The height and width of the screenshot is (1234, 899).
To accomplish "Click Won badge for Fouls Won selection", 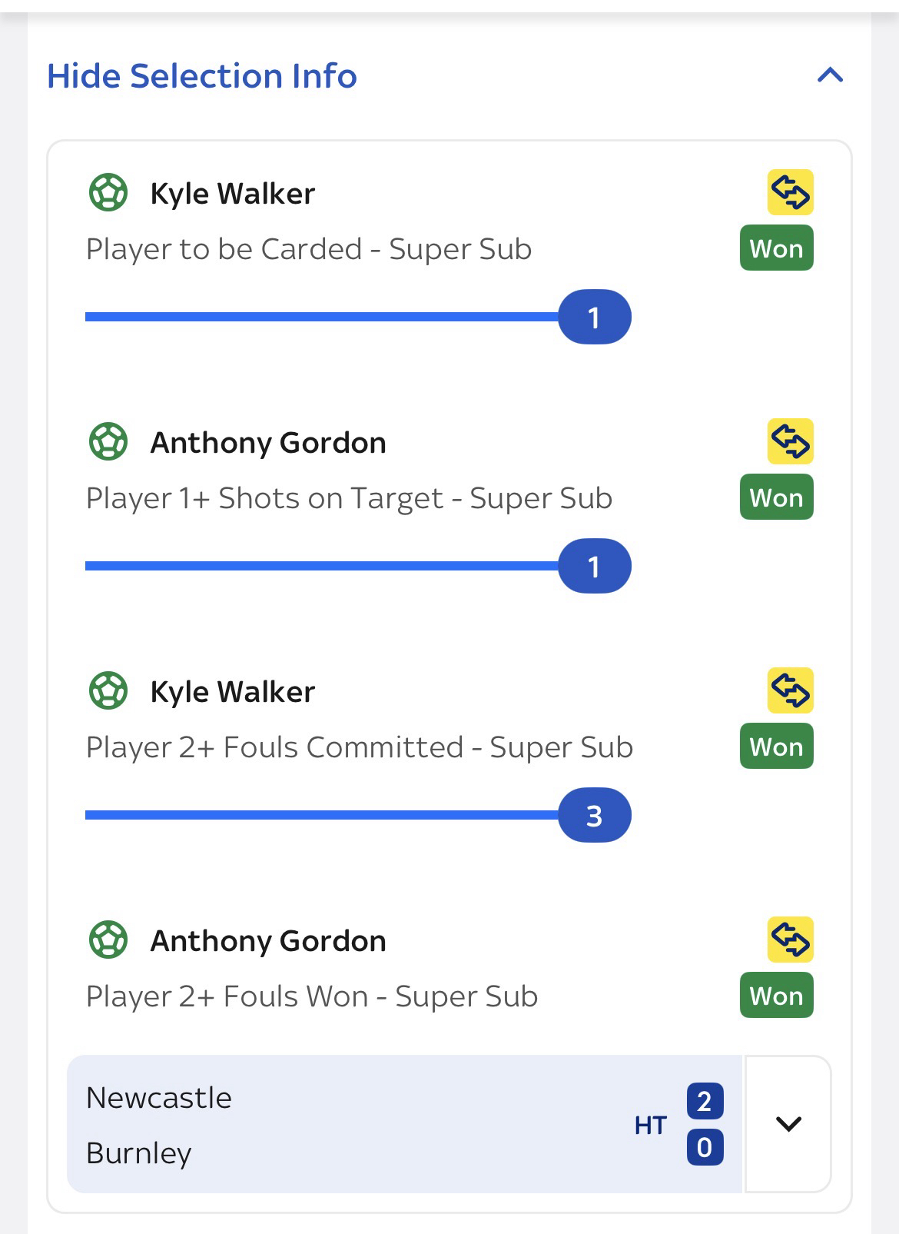I will pos(776,996).
